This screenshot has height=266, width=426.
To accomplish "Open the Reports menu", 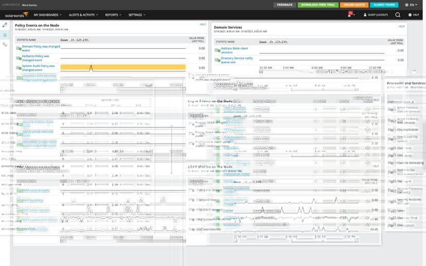I will click(x=113, y=15).
